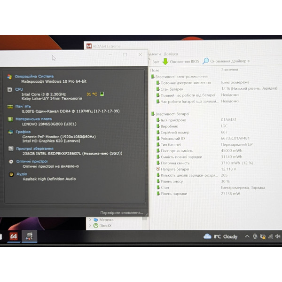Click the Перевірити оновлення link
Viewport: 282px width, 282px height.
[122, 212]
